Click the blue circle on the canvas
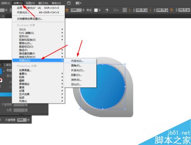 (103, 87)
